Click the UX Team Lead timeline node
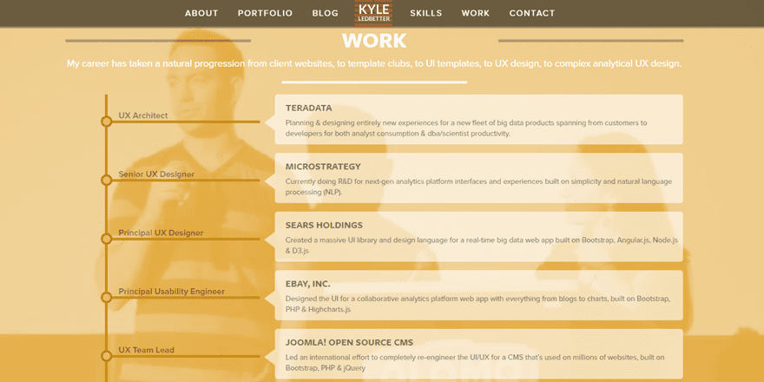The height and width of the screenshot is (382, 764). pos(106,356)
